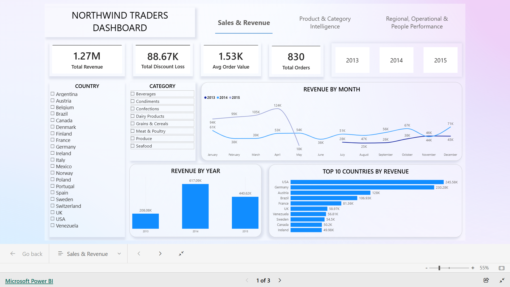Viewport: 510px width, 287px height.
Task: Go to next page arrow beside 1 of 3
Action: (280, 280)
